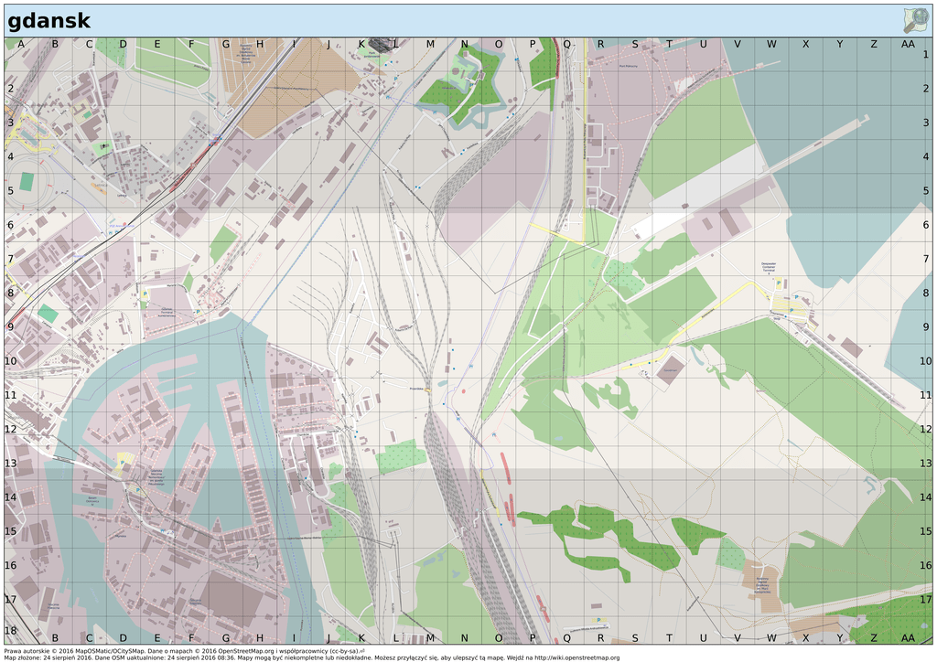Select row number 1 on right edge

925,55
